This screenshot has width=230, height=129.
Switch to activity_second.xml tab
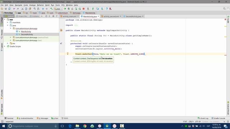tap(111, 16)
